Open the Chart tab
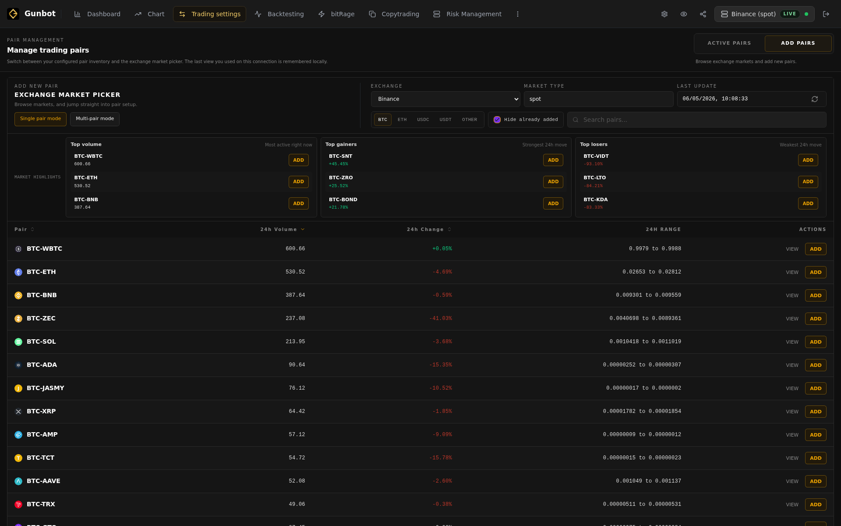This screenshot has width=841, height=526. point(149,14)
